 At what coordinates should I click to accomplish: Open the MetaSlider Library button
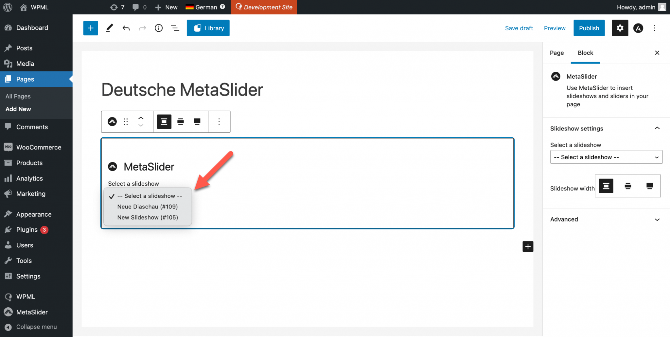(x=208, y=28)
